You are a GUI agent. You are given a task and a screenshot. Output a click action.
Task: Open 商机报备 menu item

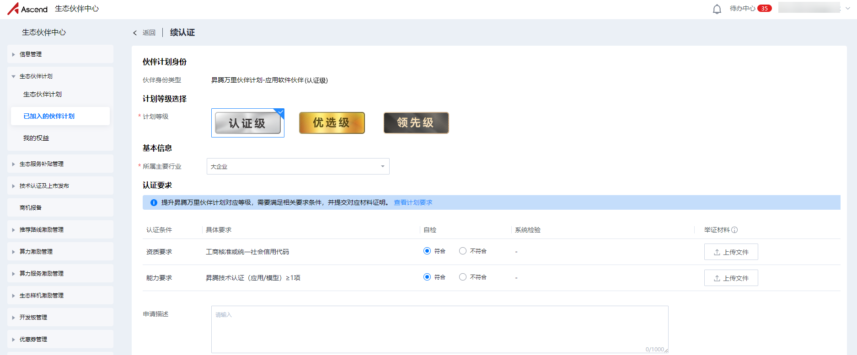[60, 207]
